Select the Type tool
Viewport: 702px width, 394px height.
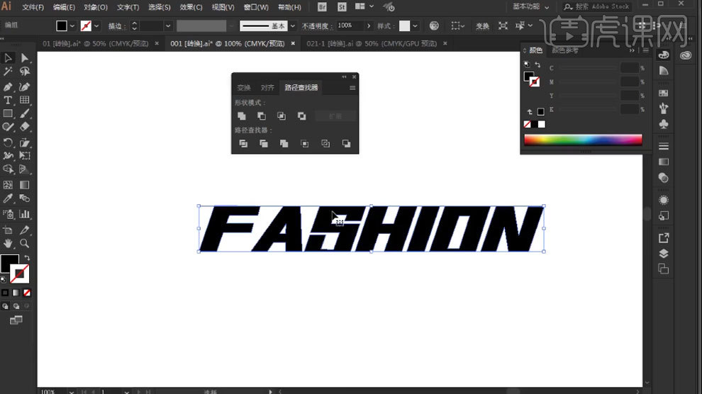[x=8, y=100]
